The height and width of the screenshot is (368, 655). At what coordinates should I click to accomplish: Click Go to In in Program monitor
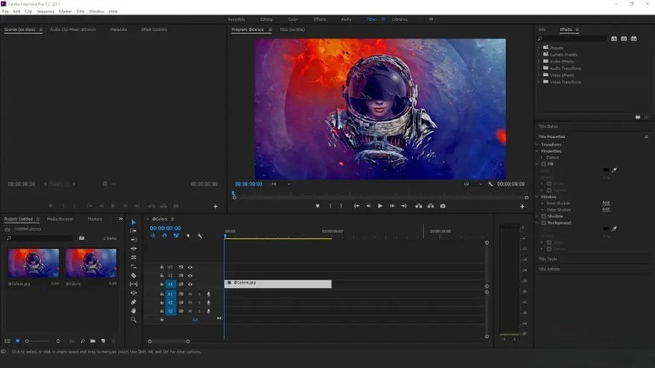coord(357,206)
